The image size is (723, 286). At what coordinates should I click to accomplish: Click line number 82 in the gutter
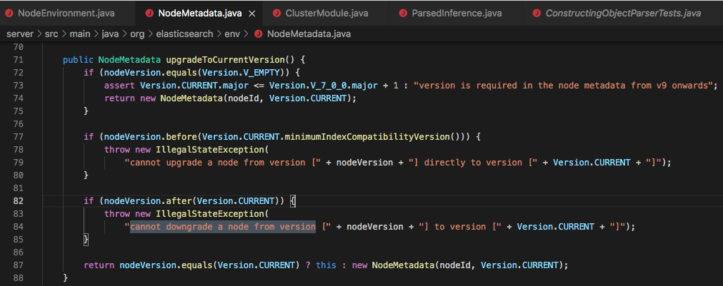point(19,201)
